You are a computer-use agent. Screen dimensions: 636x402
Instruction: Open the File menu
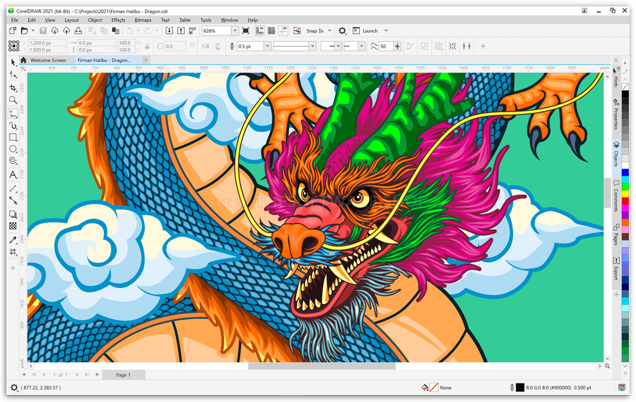(15, 20)
